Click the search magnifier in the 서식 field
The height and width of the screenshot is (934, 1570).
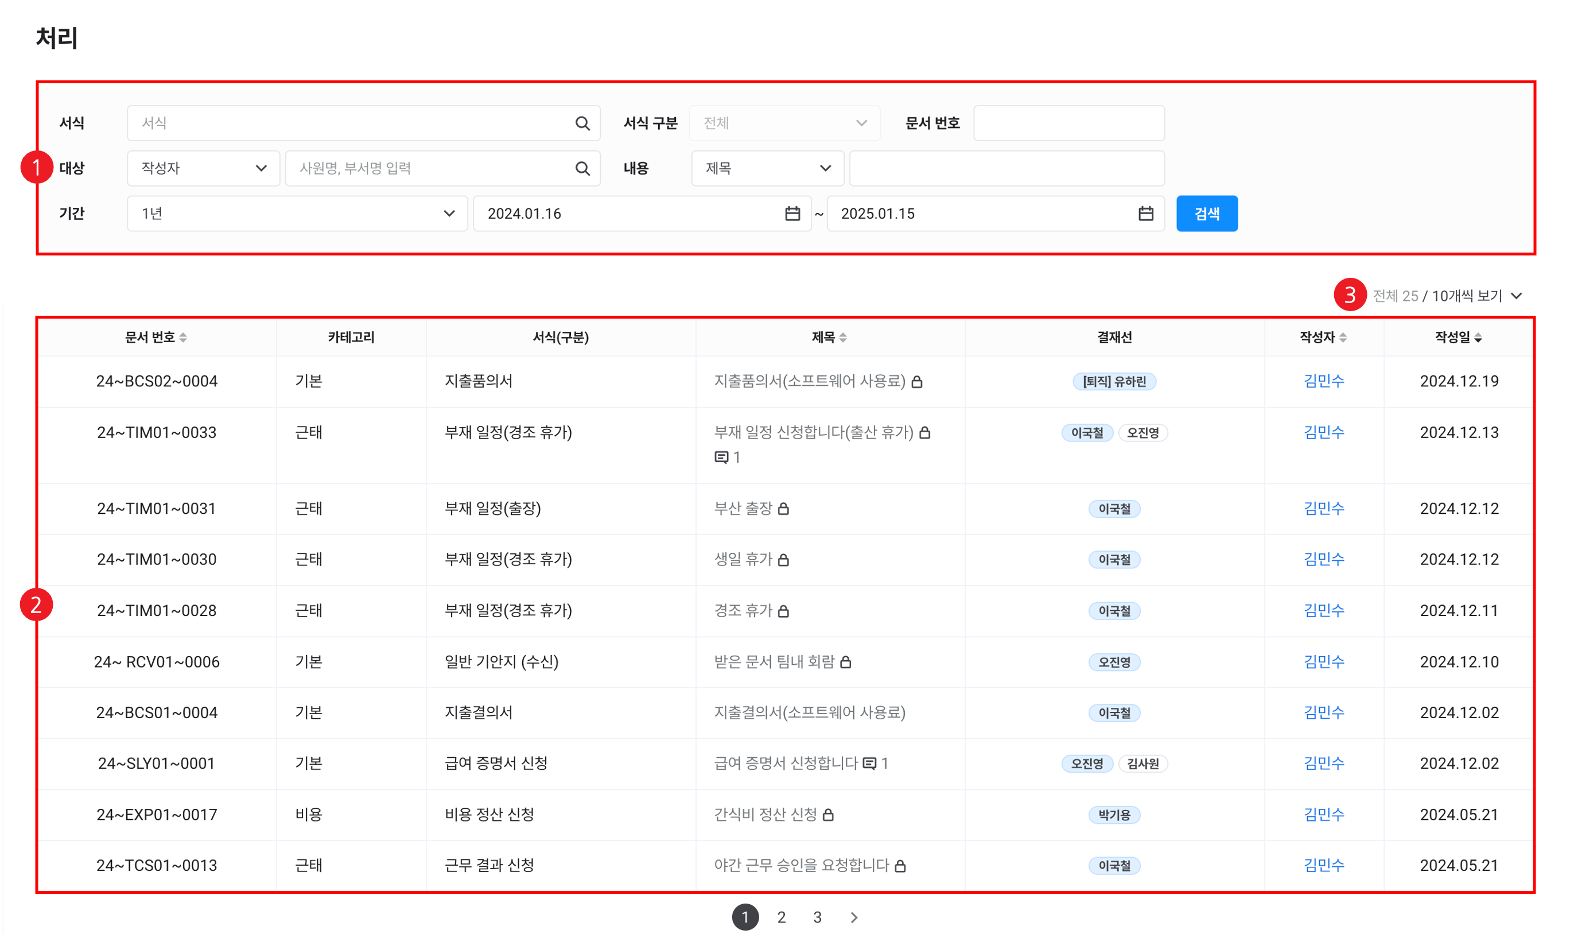[582, 123]
